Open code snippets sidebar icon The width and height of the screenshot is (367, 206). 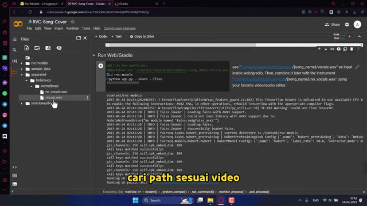[x=14, y=167]
